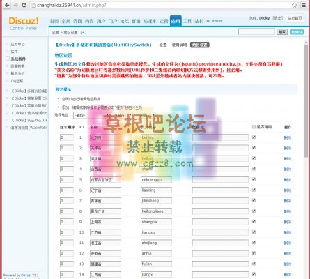Select the active 应用 navigation tab

[x=176, y=21]
